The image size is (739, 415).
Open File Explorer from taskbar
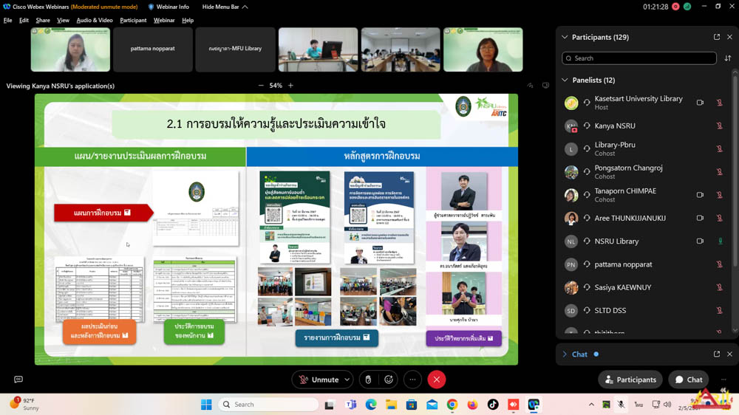click(391, 404)
